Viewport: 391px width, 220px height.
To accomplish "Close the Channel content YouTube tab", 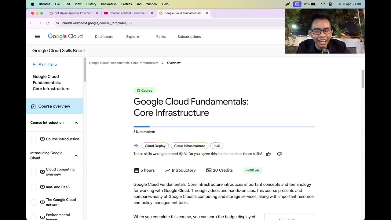I will point(152,13).
